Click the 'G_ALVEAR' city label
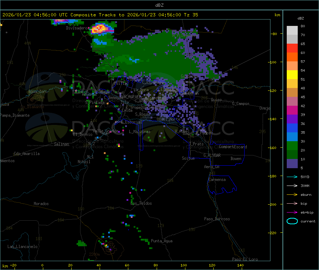Screen dimensions: 319x270 click(x=212, y=155)
